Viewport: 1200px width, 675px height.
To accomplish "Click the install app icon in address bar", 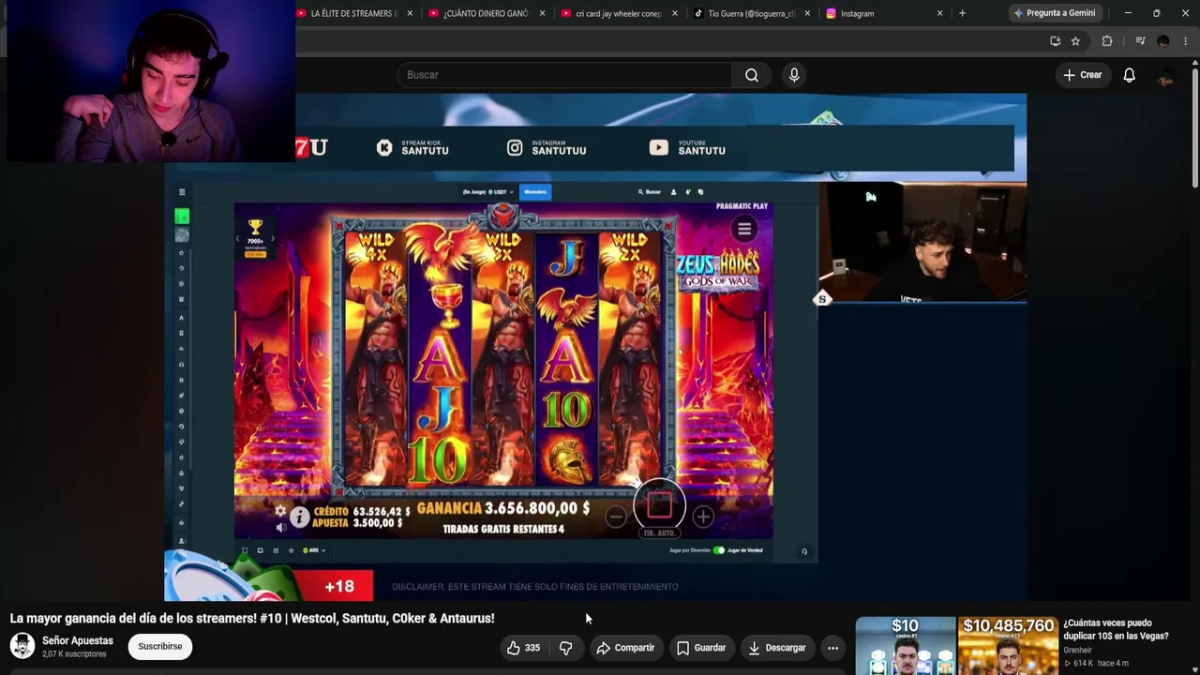I will [x=1056, y=41].
